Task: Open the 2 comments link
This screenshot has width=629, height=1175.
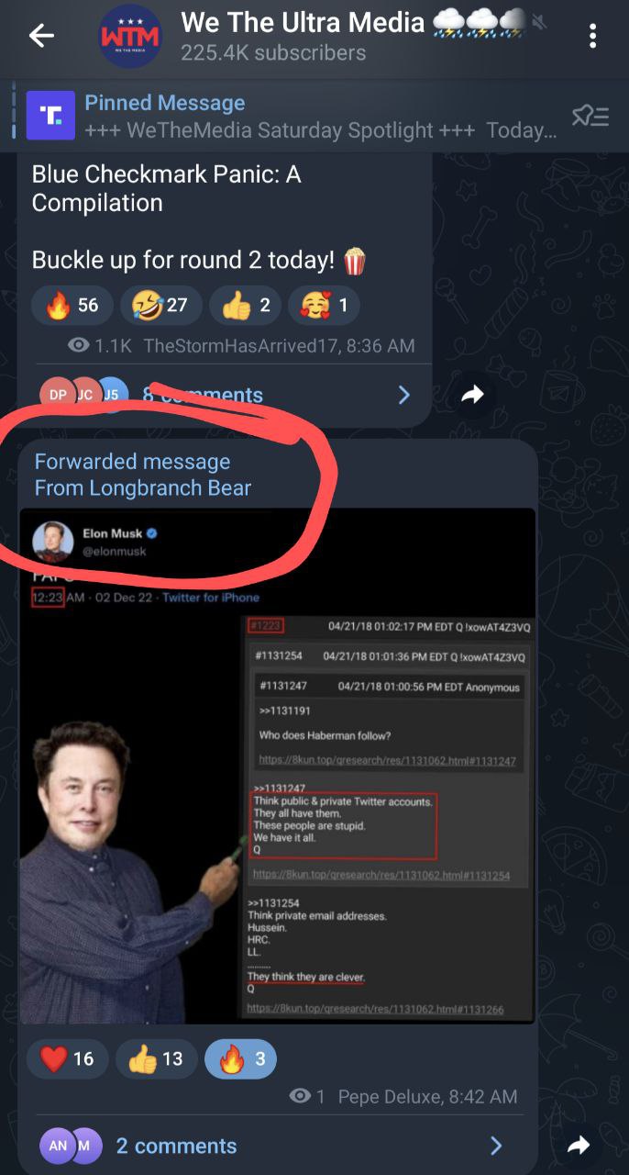Action: [176, 1146]
